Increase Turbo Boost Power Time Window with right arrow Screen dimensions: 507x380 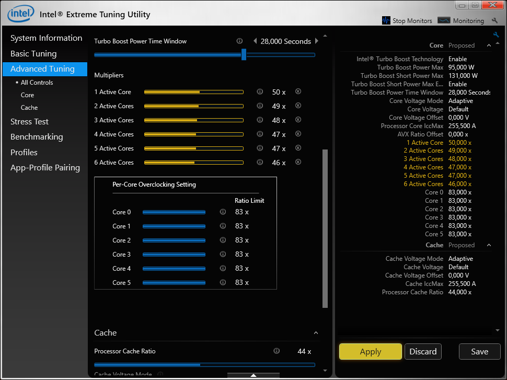coord(317,41)
